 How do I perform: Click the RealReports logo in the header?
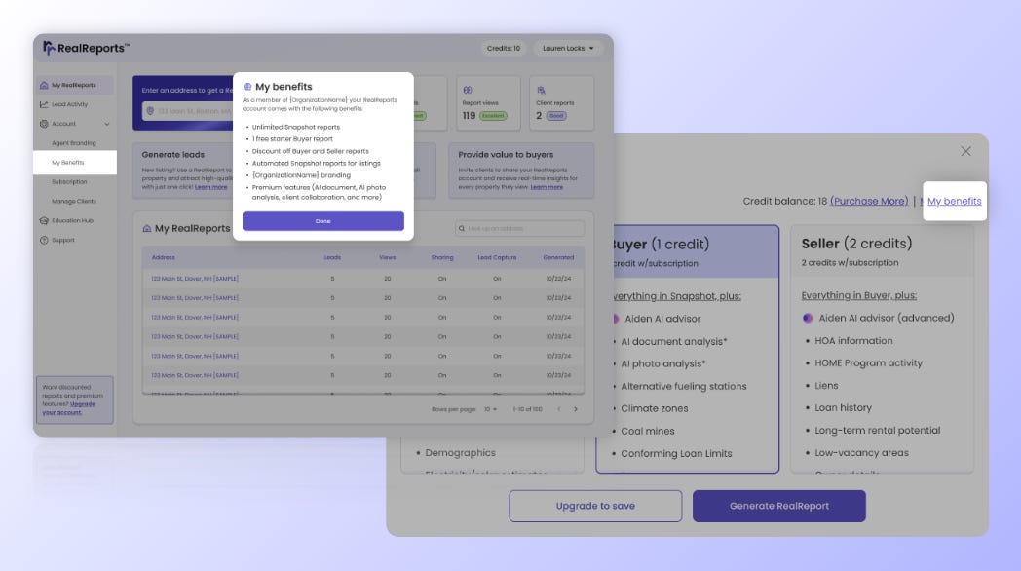(86, 48)
